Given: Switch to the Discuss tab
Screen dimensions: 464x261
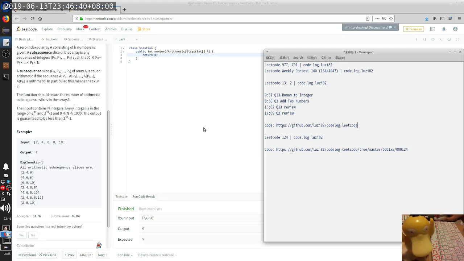Looking at the screenshot, I should pos(98,39).
